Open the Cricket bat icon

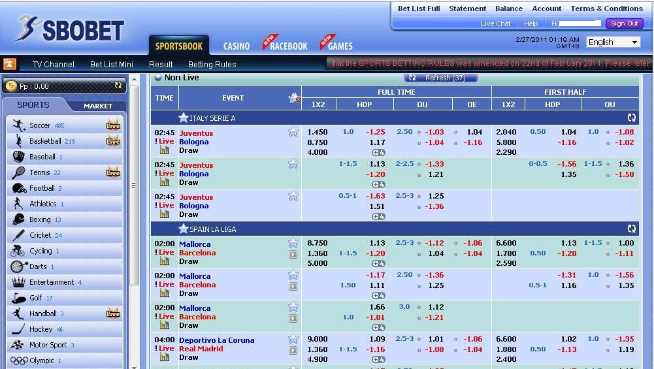18,235
